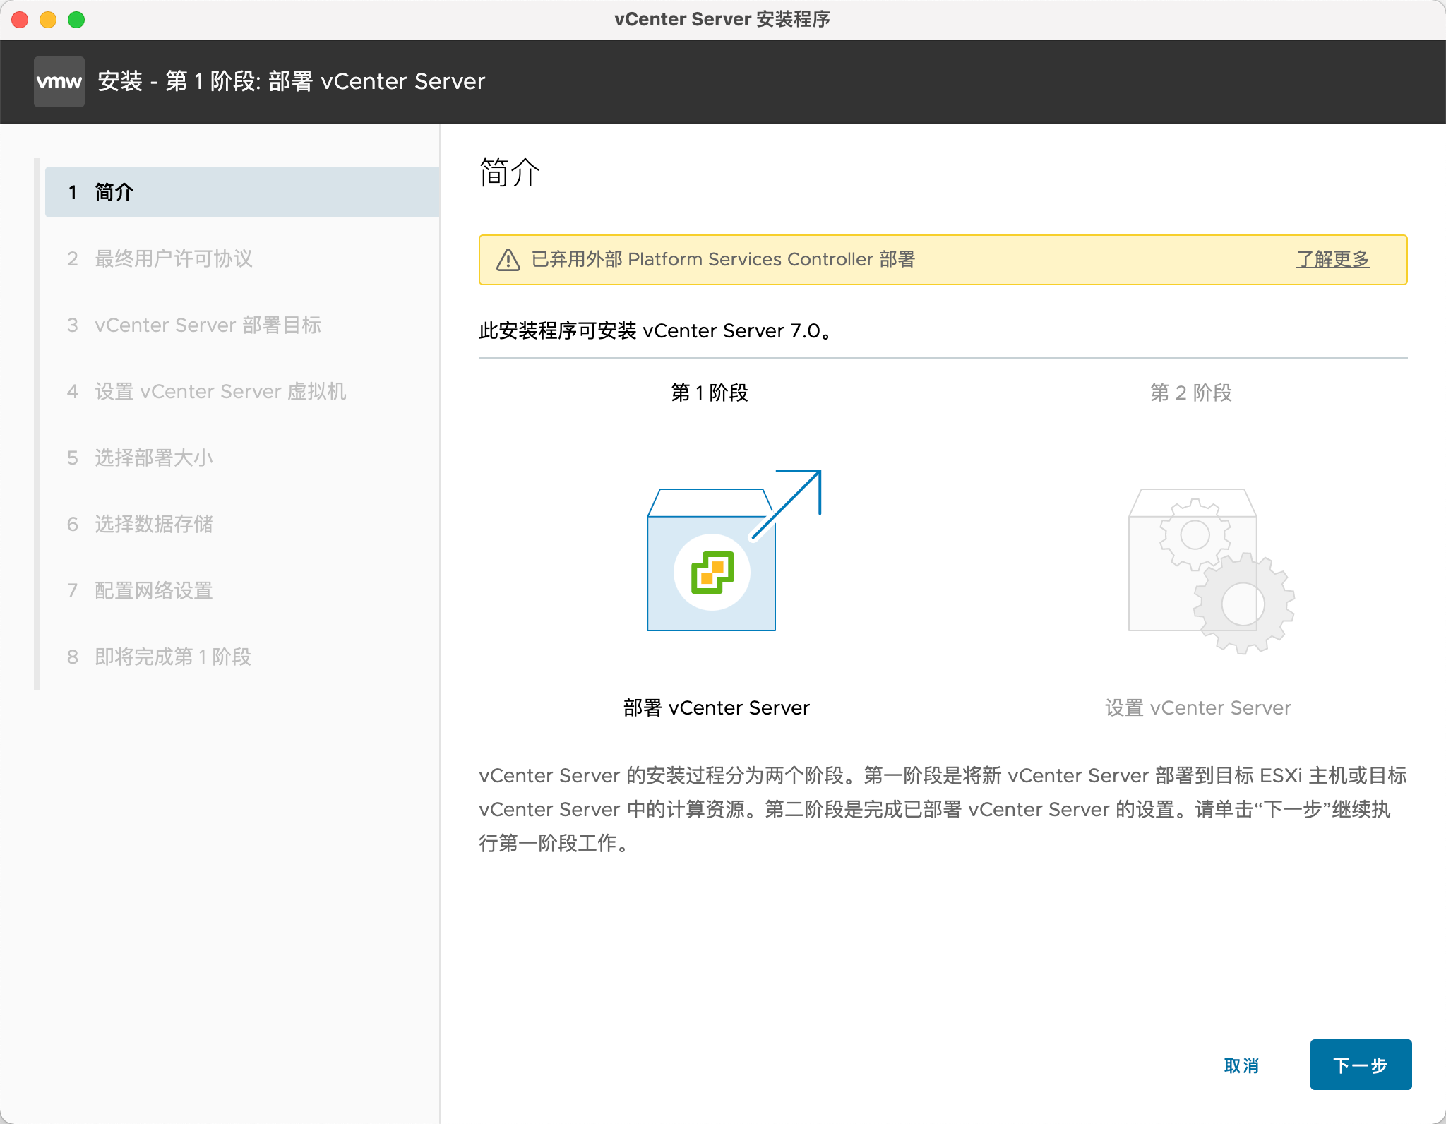This screenshot has height=1124, width=1446.
Task: Click the green maximize window button
Action: coord(76,20)
